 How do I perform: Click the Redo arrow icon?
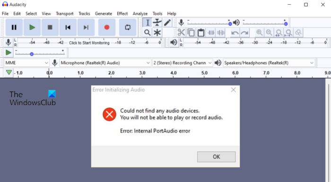point(244,33)
